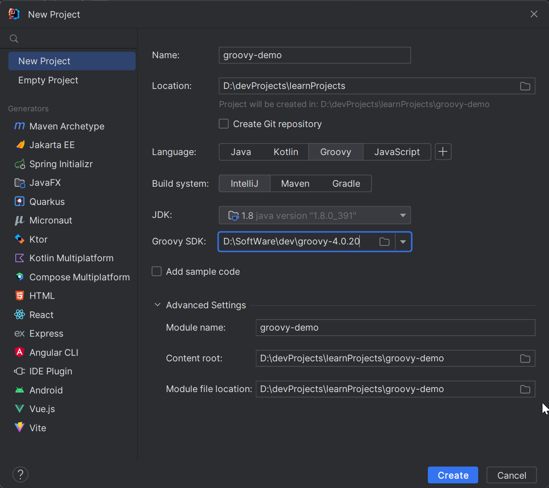Click the Vite logo icon

coord(20,427)
